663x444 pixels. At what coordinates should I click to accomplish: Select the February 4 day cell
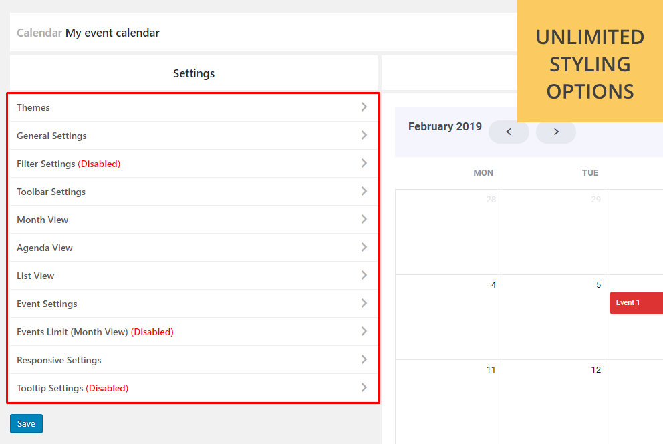pos(448,317)
